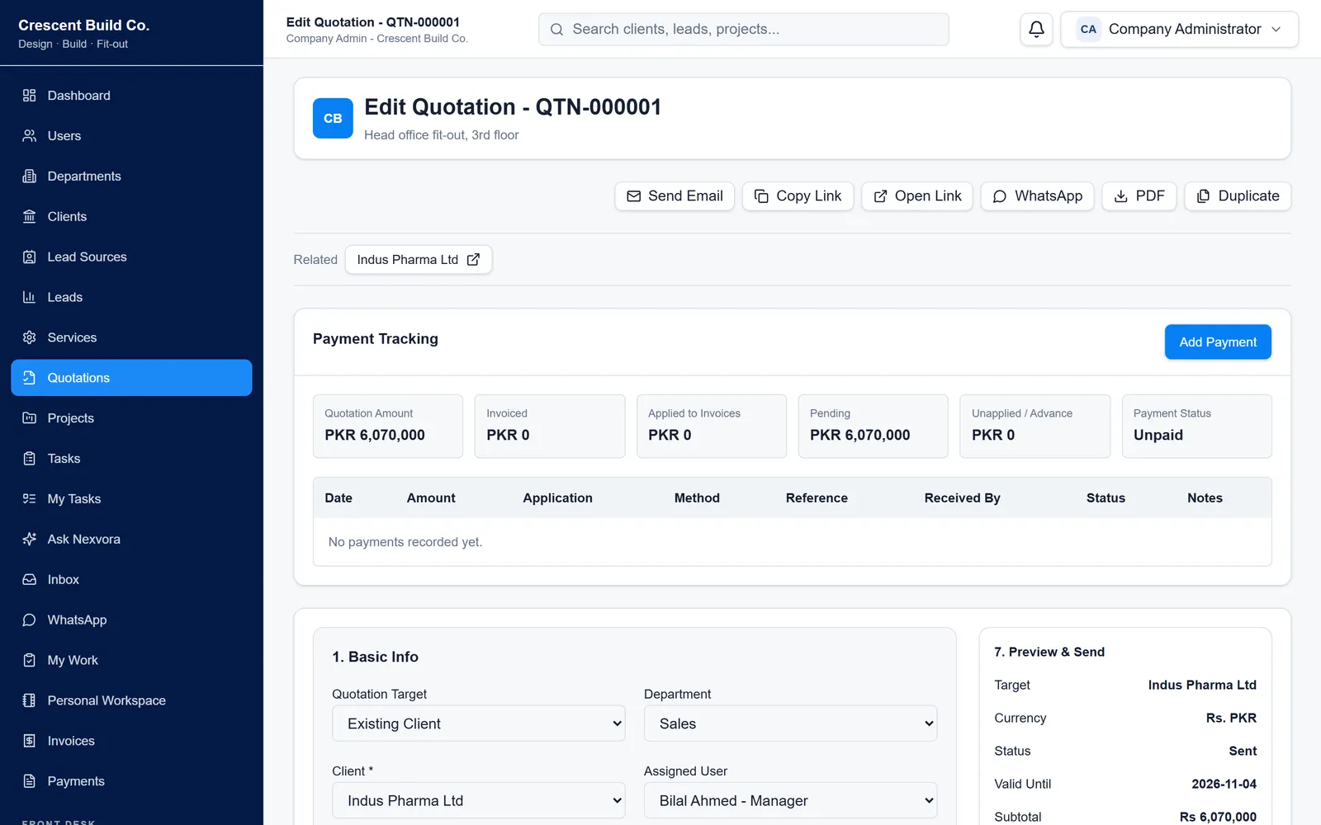Open Departments sidebar item
1321x825 pixels.
131,177
